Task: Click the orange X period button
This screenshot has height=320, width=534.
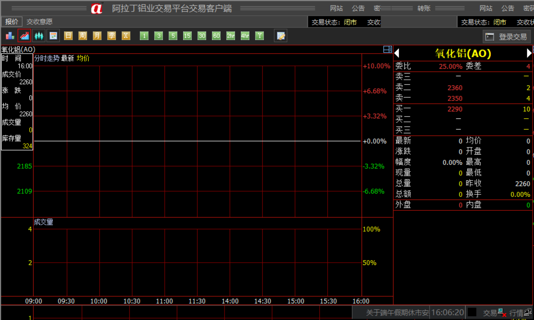Action: [126, 36]
